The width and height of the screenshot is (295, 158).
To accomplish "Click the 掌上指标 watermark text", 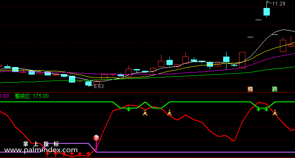I will pyautogui.click(x=41, y=144).
